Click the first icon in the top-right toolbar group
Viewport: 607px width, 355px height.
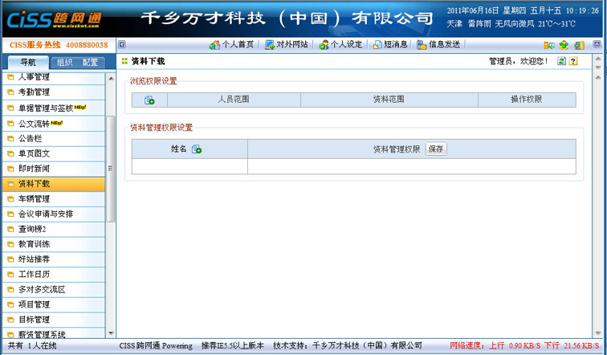(549, 45)
